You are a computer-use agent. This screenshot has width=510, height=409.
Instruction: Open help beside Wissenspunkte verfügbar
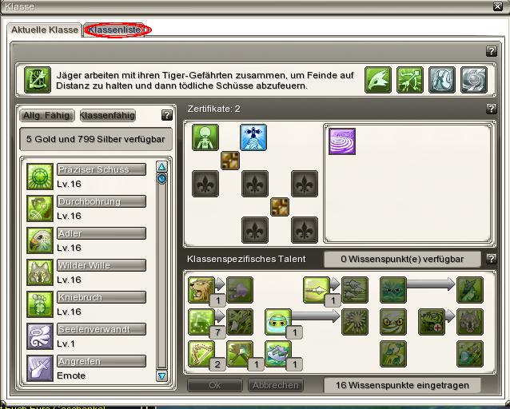pyautogui.click(x=491, y=259)
